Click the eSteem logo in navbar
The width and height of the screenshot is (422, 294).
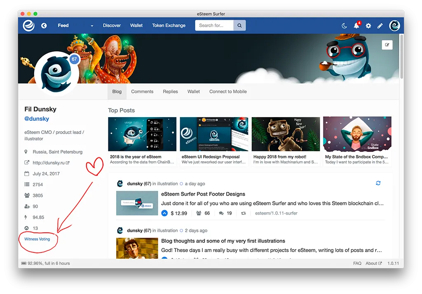pyautogui.click(x=28, y=25)
